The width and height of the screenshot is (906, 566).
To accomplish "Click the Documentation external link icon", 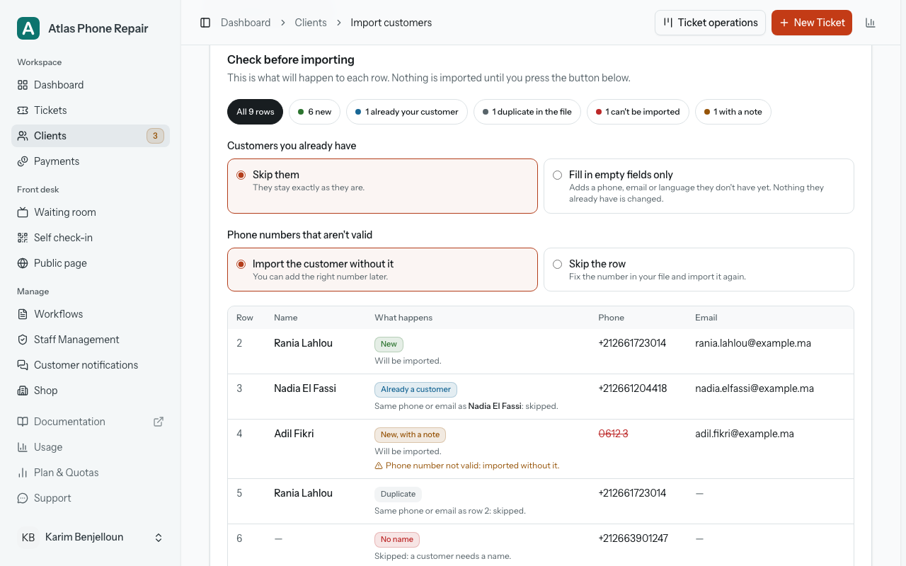I will click(159, 422).
